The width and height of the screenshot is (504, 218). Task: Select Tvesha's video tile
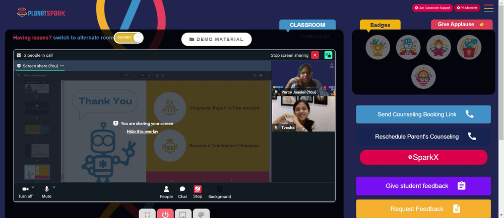click(303, 114)
